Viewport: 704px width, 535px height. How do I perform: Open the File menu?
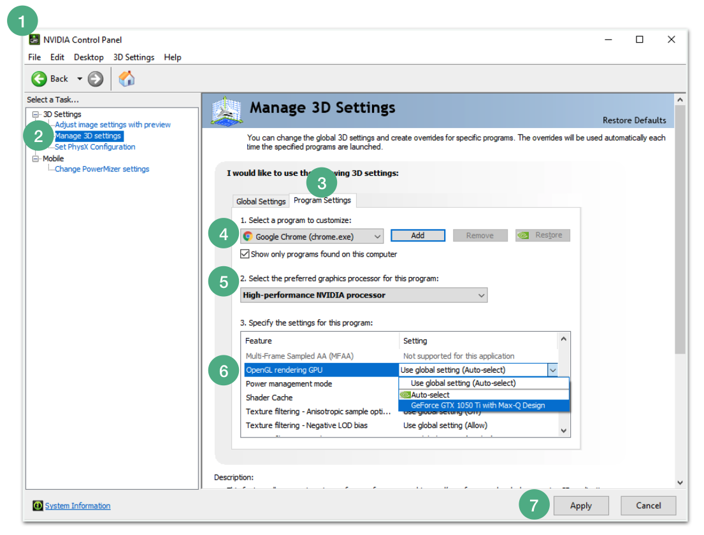tap(34, 57)
